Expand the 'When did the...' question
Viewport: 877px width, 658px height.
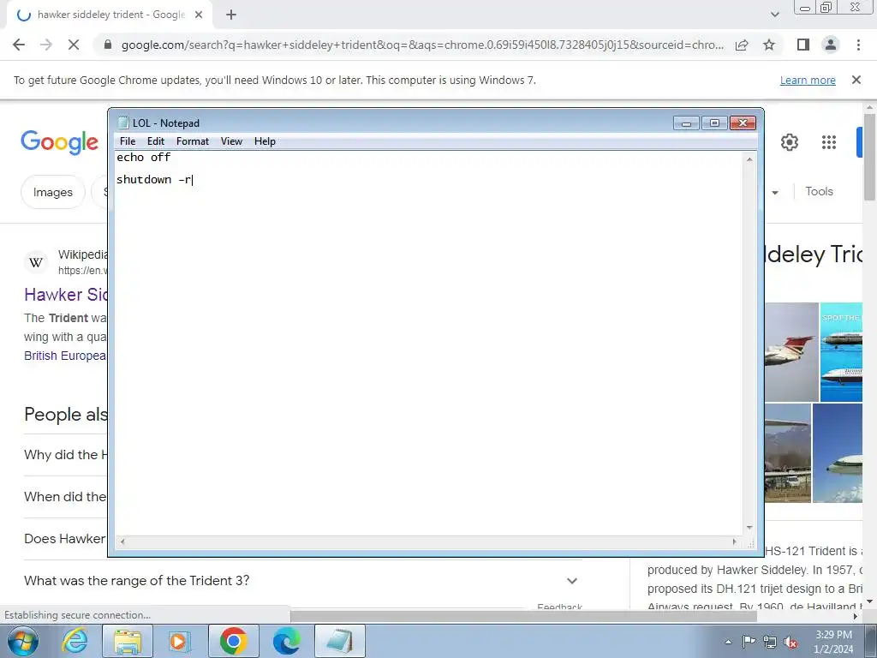pyautogui.click(x=65, y=497)
